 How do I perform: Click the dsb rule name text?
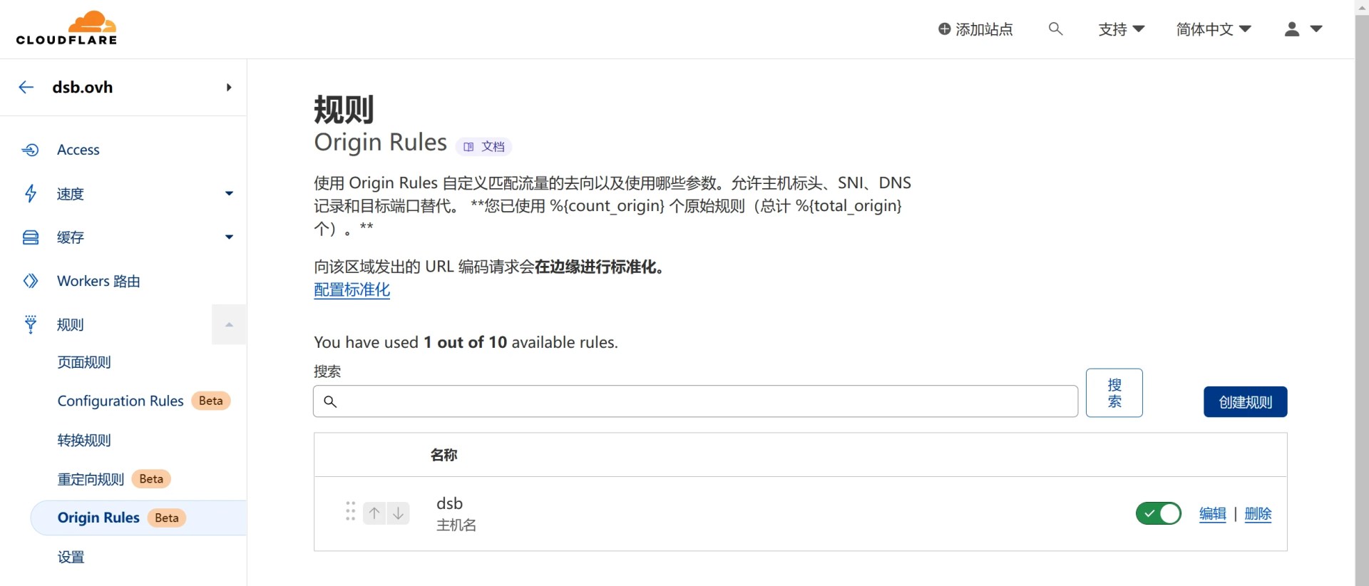(x=449, y=503)
